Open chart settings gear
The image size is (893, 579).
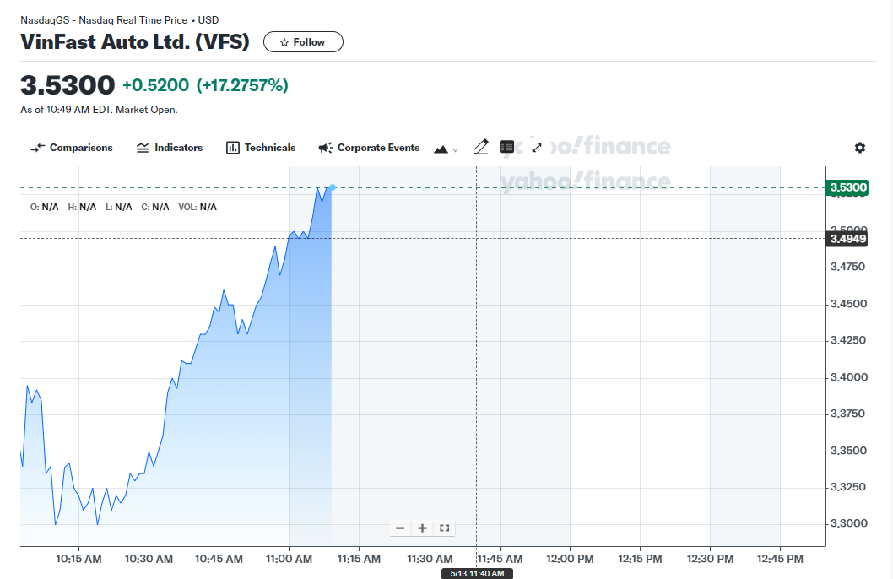click(x=860, y=148)
